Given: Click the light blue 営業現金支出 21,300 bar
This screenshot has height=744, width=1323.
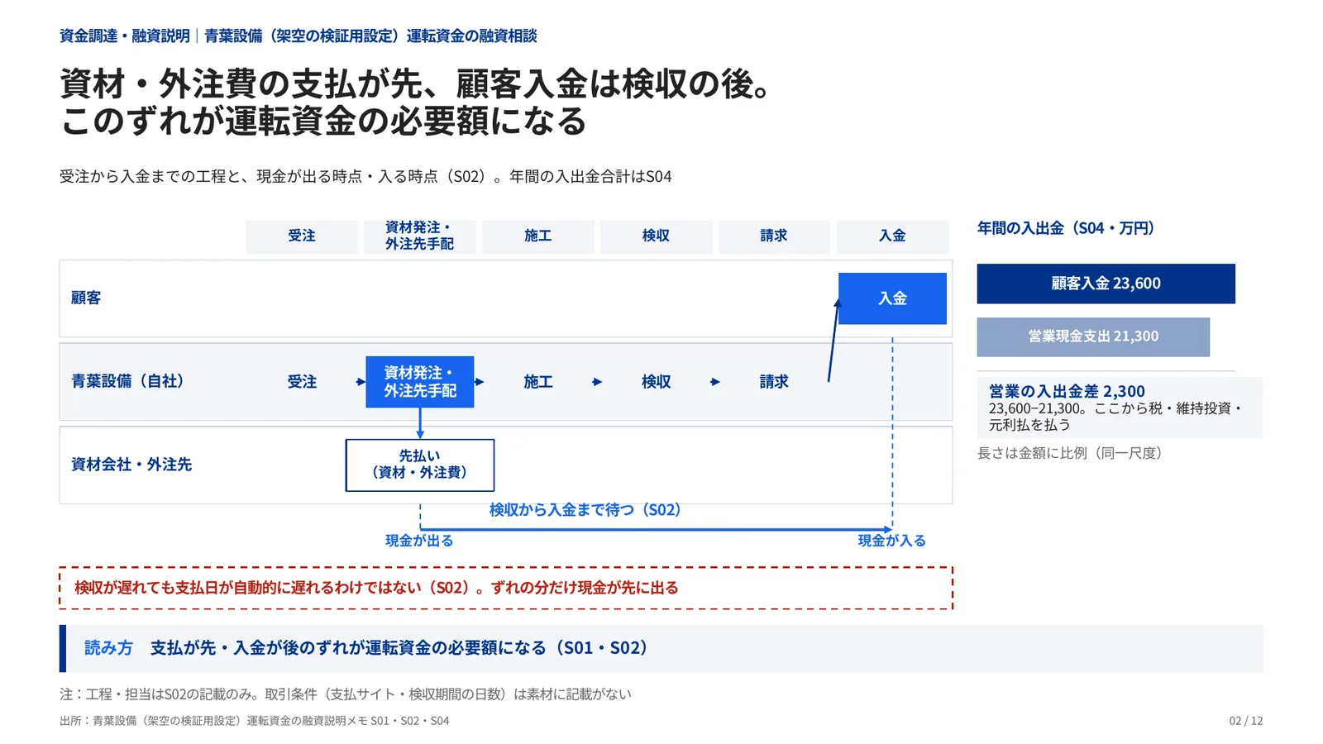Looking at the screenshot, I should click(1093, 336).
